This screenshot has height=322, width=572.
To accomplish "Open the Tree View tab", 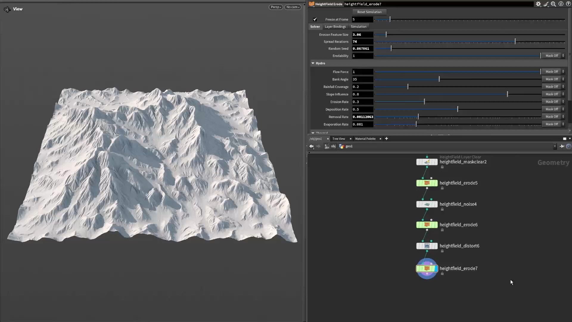I will pyautogui.click(x=339, y=139).
